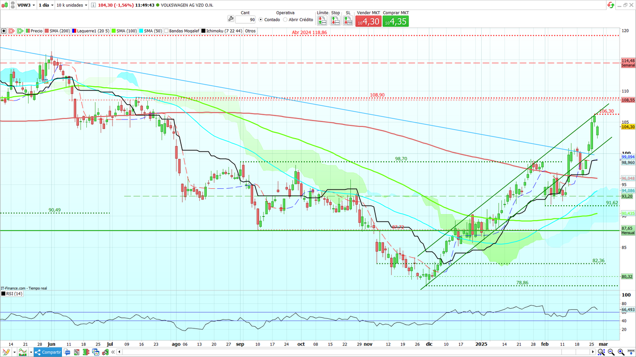Select the Abrir Crédito radio option
The height and width of the screenshot is (357, 636).
[x=285, y=20]
